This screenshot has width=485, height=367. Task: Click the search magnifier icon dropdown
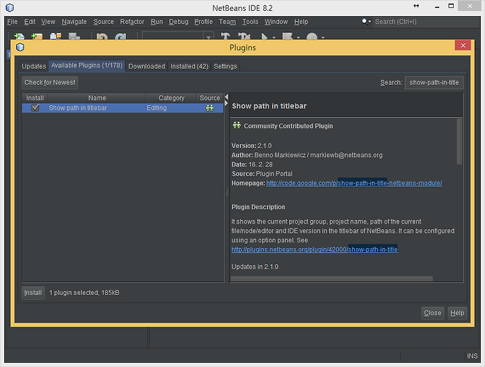pos(366,22)
